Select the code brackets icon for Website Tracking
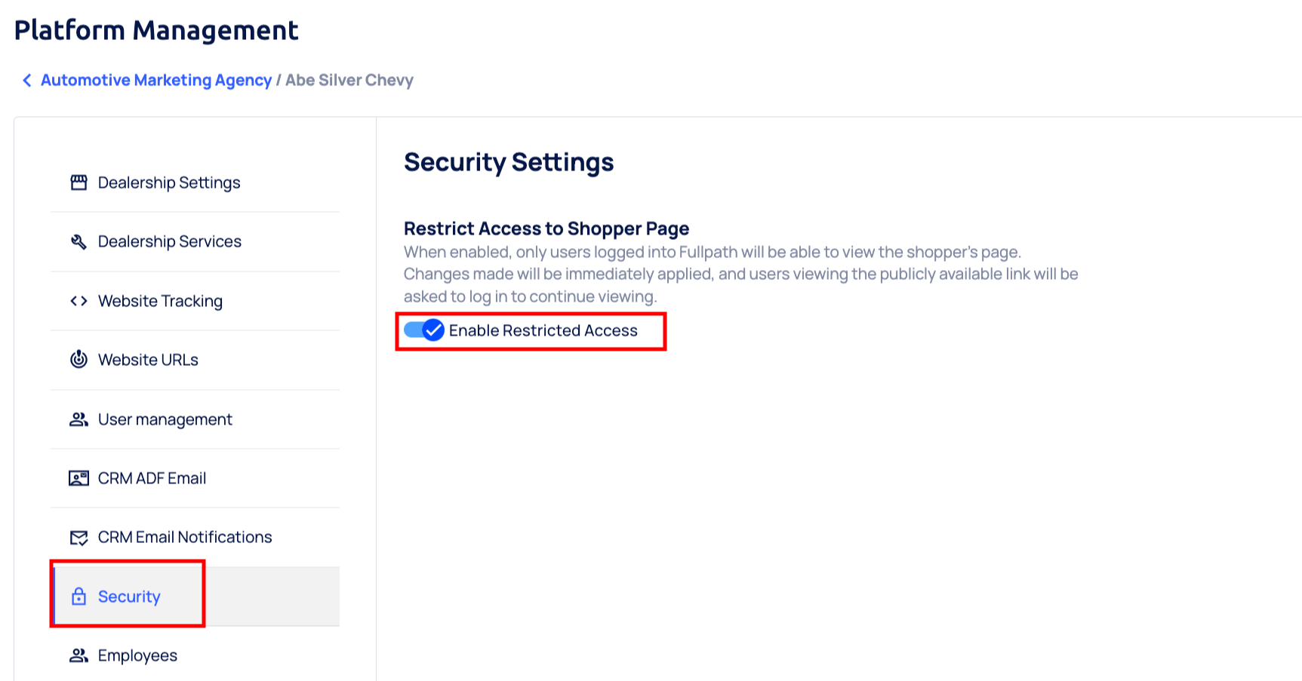The image size is (1302, 681). pos(78,300)
